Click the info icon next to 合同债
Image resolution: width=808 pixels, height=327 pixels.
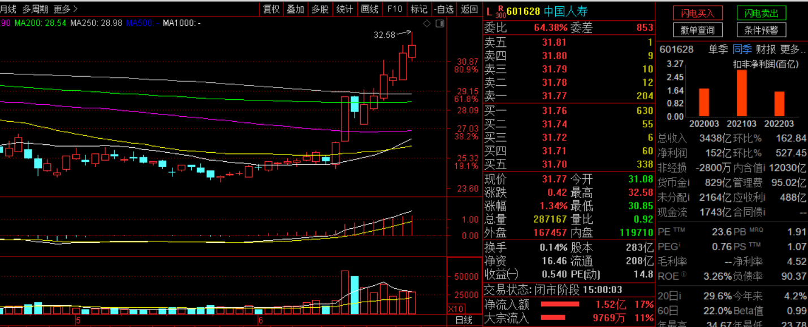[763, 213]
